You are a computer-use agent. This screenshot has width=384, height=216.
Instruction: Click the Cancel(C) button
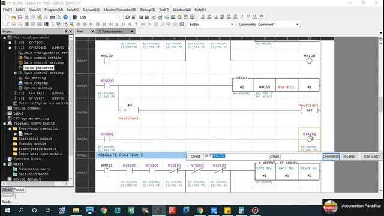click(x=371, y=157)
